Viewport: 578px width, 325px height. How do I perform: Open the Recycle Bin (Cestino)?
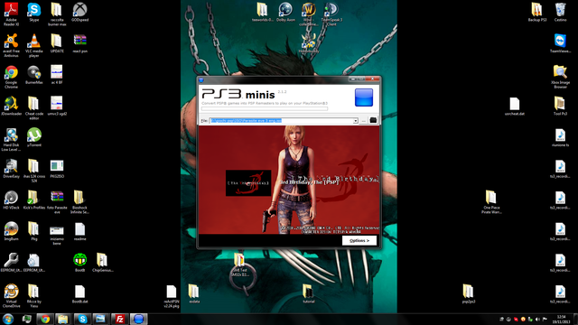click(x=560, y=12)
